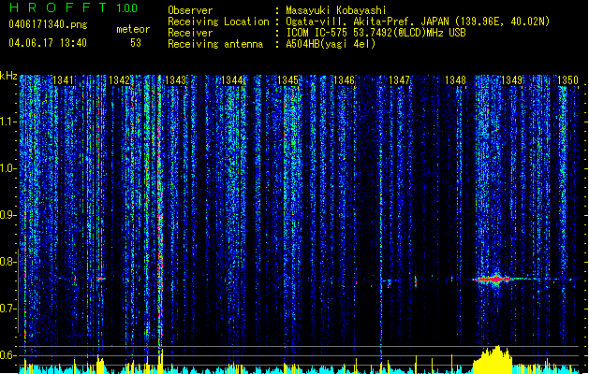Viewport: 589px width, 374px height.
Task: Click time marker 1348
Action: click(x=455, y=80)
